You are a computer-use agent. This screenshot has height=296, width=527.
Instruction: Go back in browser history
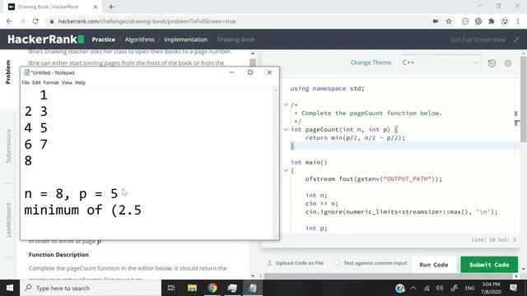(x=9, y=21)
